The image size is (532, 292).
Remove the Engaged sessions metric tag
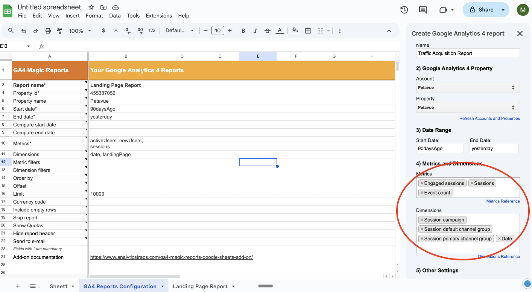click(422, 183)
